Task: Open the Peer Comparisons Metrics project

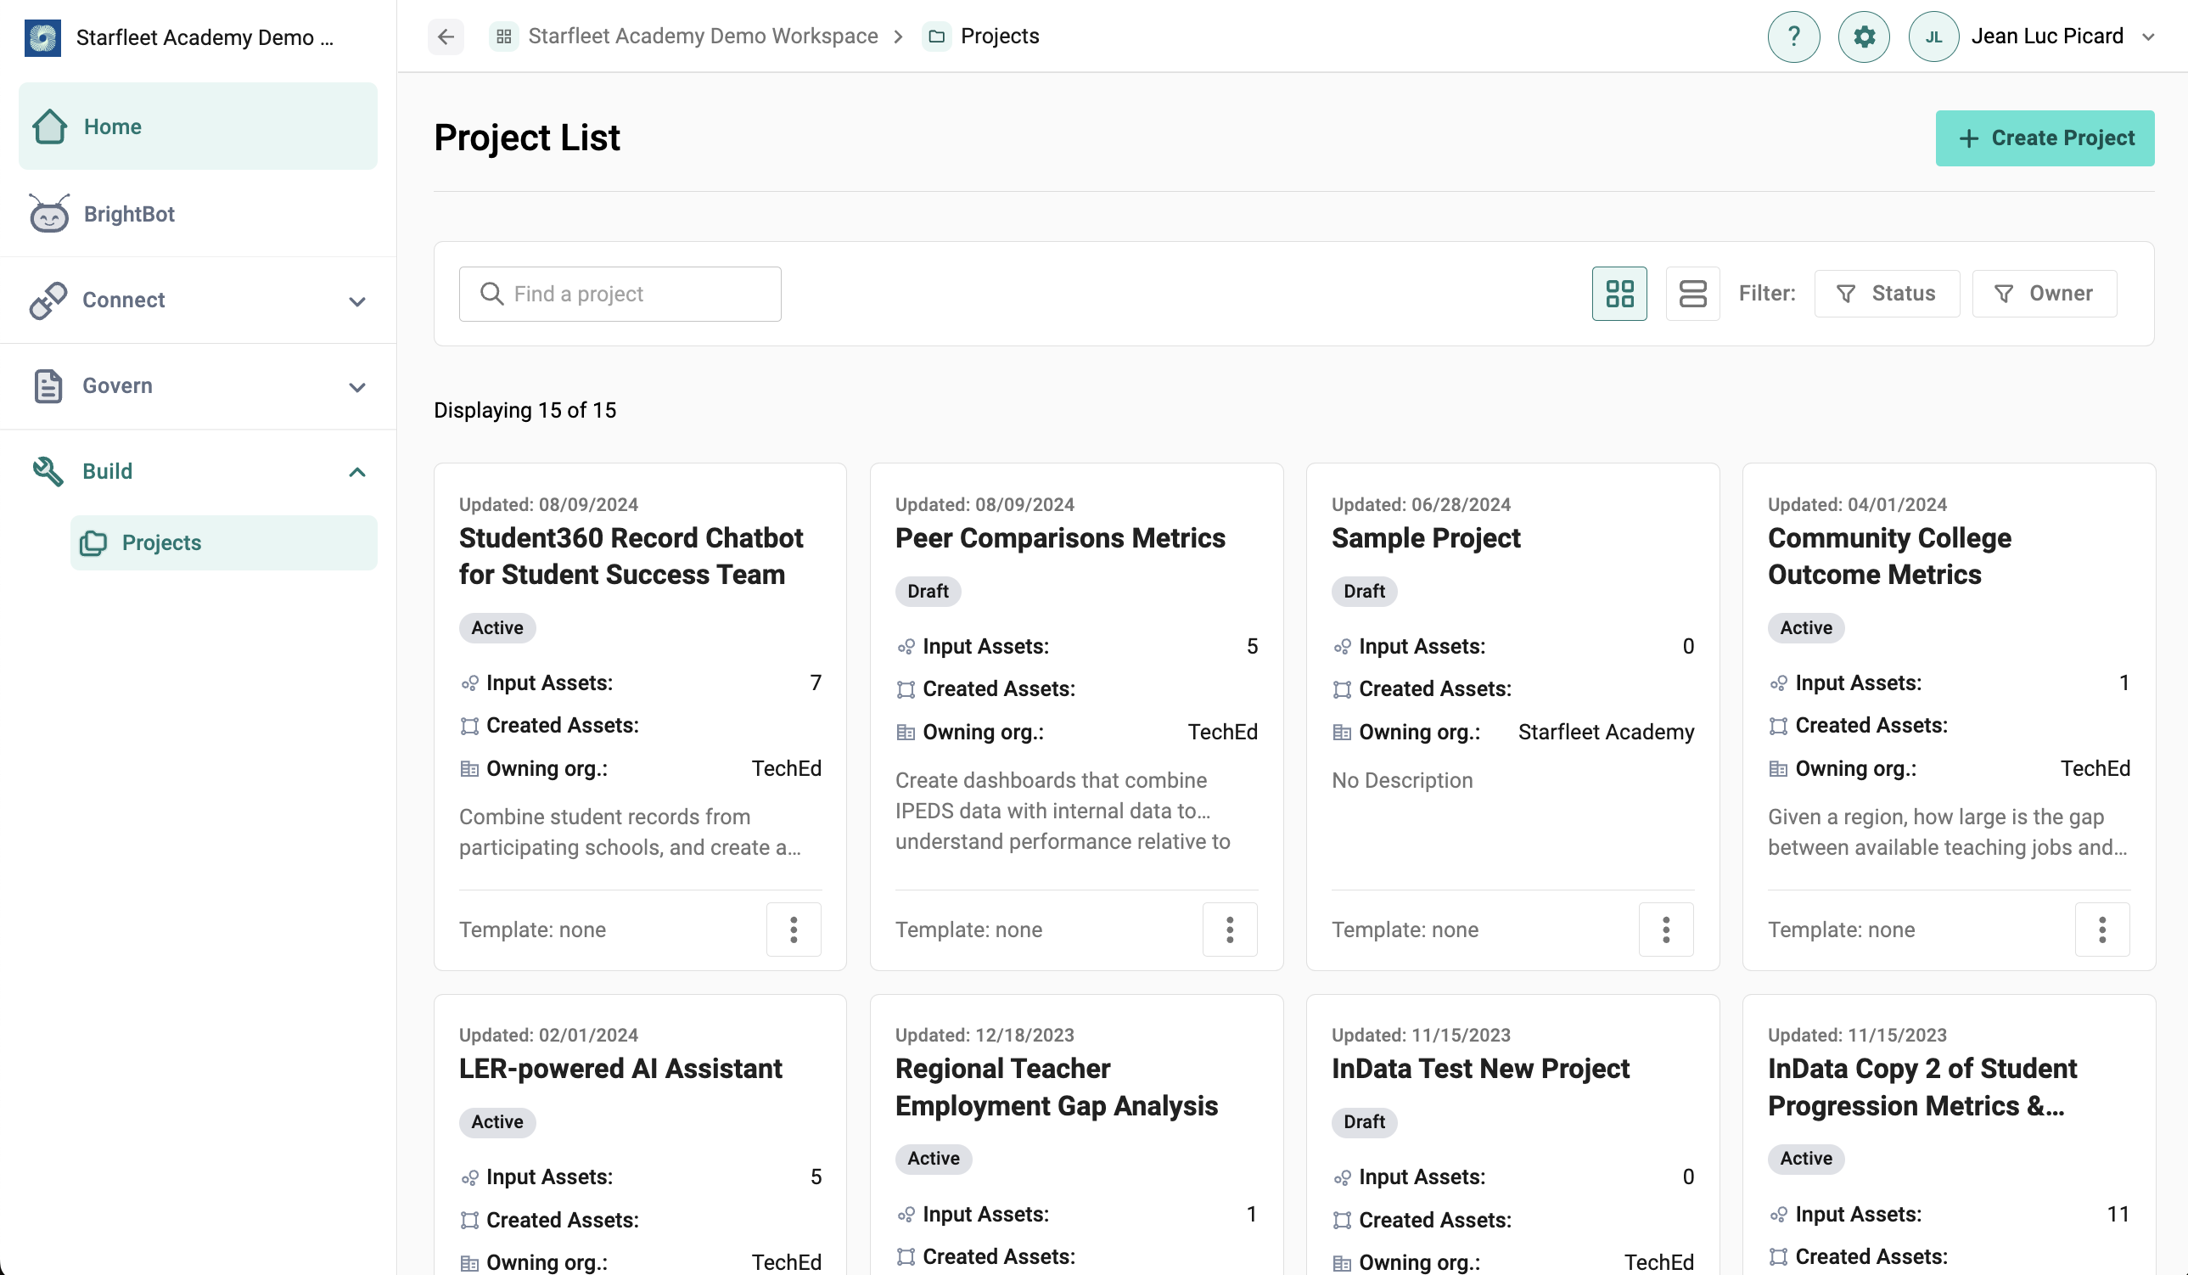Action: 1060,537
